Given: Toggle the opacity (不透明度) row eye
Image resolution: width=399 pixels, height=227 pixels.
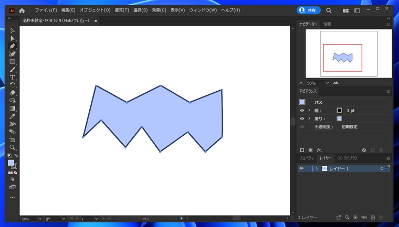Looking at the screenshot, I should pos(302,126).
